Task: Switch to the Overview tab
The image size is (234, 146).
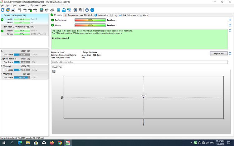Action: pos(56,15)
